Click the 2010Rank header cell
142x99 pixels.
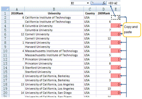(x=17, y=13)
